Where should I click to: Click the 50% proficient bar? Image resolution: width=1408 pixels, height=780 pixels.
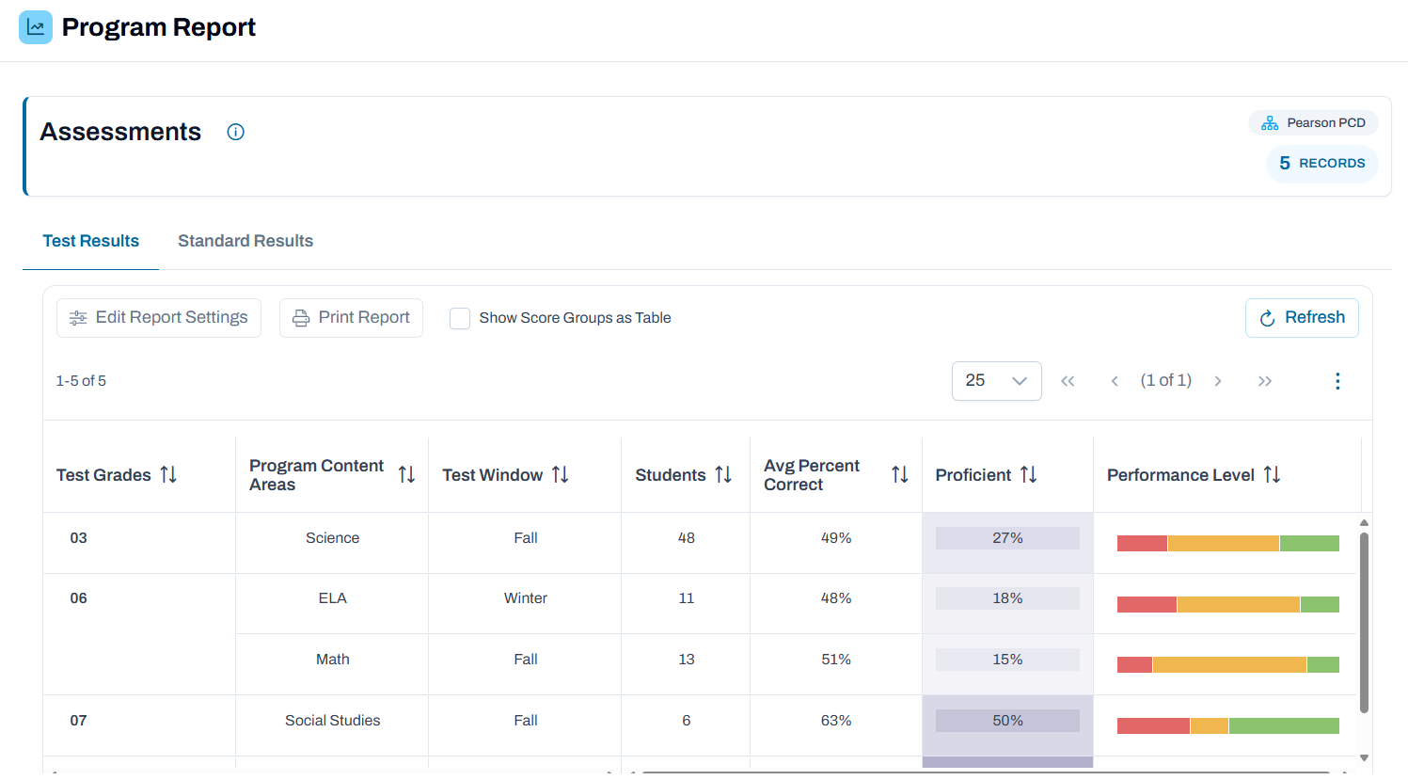pos(1007,721)
